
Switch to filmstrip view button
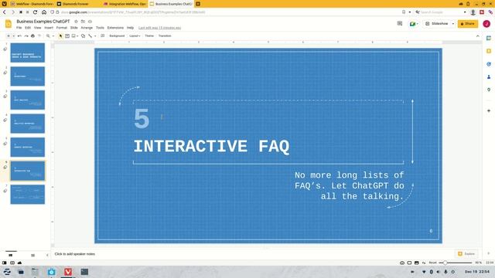click(x=11, y=256)
